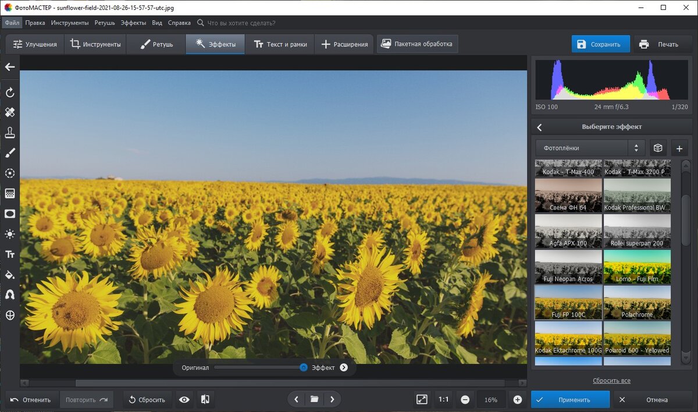Select the healing bandage tool

tap(10, 112)
